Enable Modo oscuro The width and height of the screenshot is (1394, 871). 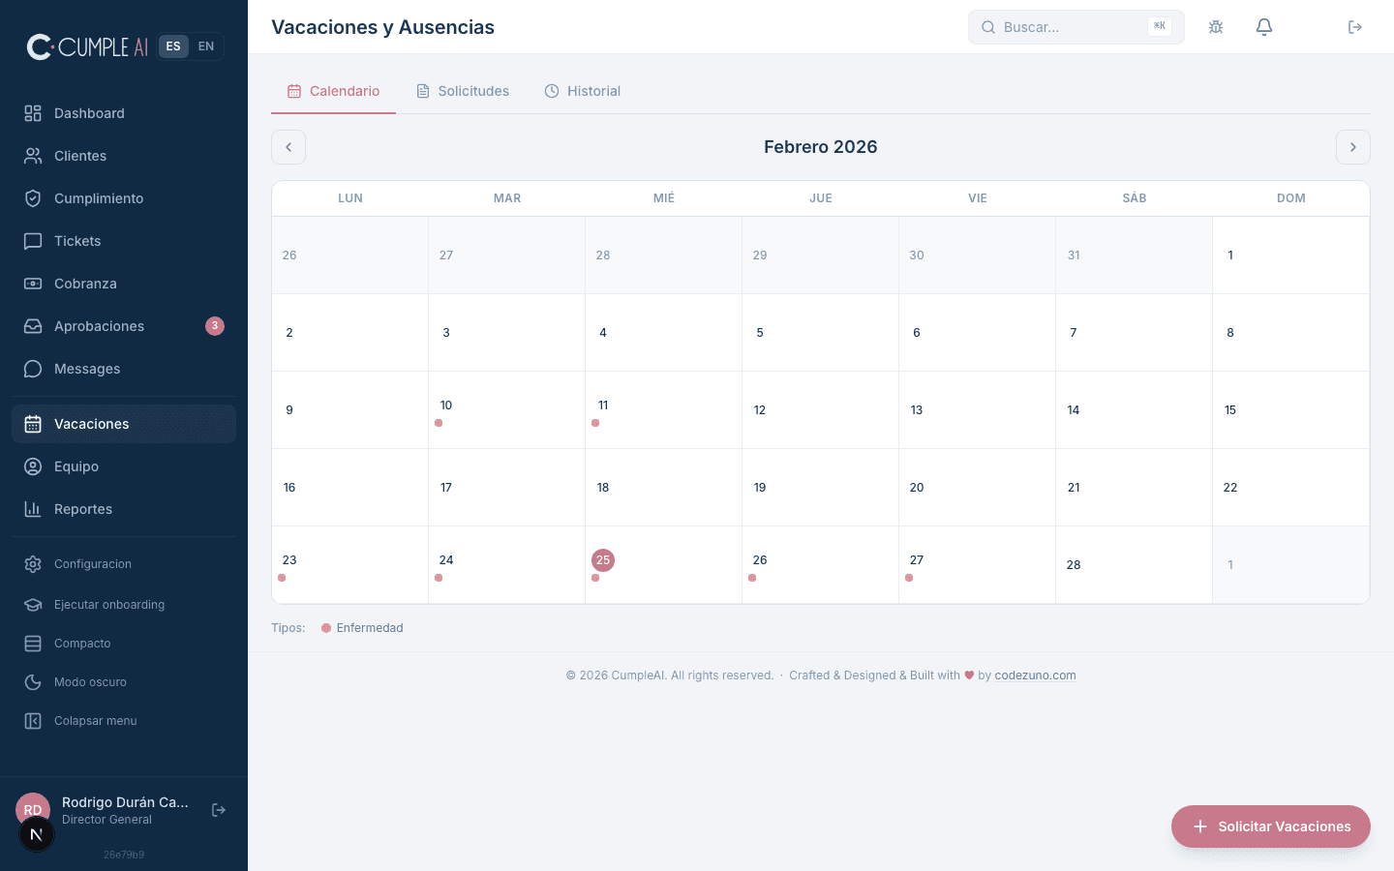coord(90,682)
